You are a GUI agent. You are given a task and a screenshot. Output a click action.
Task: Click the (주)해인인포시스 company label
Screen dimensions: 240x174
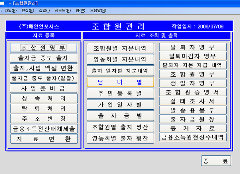click(x=39, y=26)
